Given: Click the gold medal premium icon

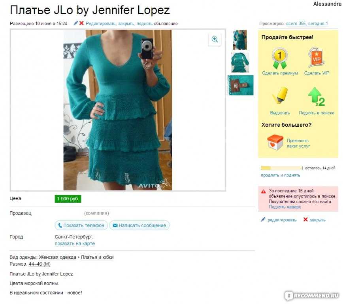Looking at the screenshot, I should (279, 58).
